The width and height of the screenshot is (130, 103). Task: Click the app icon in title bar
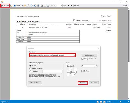tap(2, 2)
